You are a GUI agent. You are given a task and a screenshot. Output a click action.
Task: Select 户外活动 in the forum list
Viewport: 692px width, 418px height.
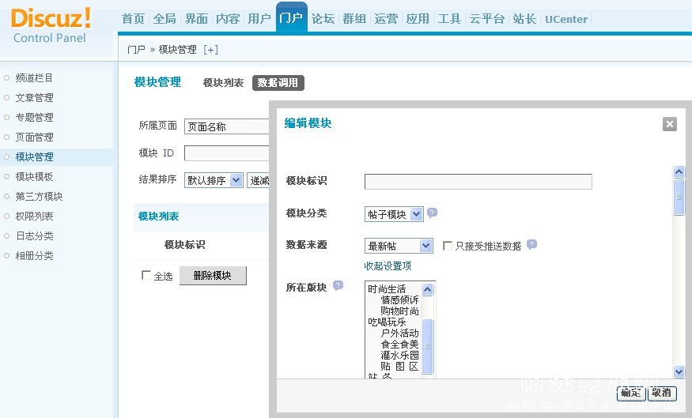click(x=400, y=333)
